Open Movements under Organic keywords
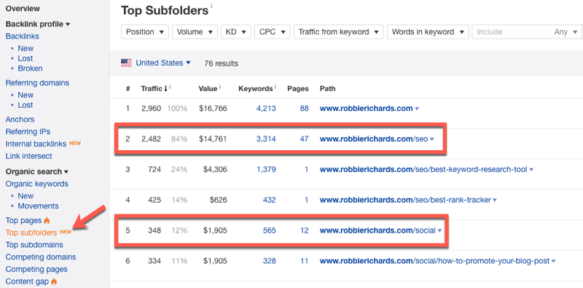Viewport: 583px width, 288px height. click(39, 206)
